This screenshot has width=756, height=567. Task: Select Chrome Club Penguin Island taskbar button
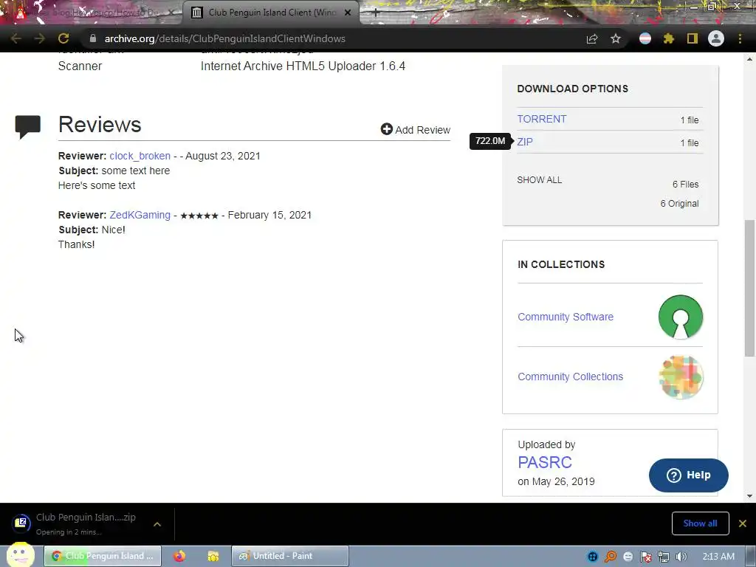pos(103,556)
